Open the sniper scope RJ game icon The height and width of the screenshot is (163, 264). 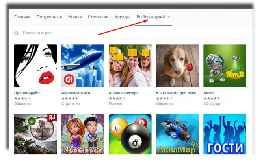point(35,134)
